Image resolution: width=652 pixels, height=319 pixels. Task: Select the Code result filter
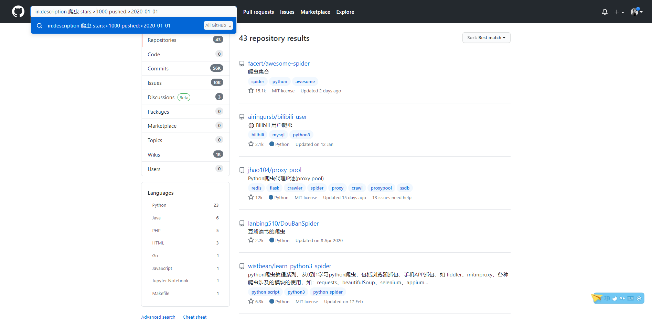click(x=185, y=54)
